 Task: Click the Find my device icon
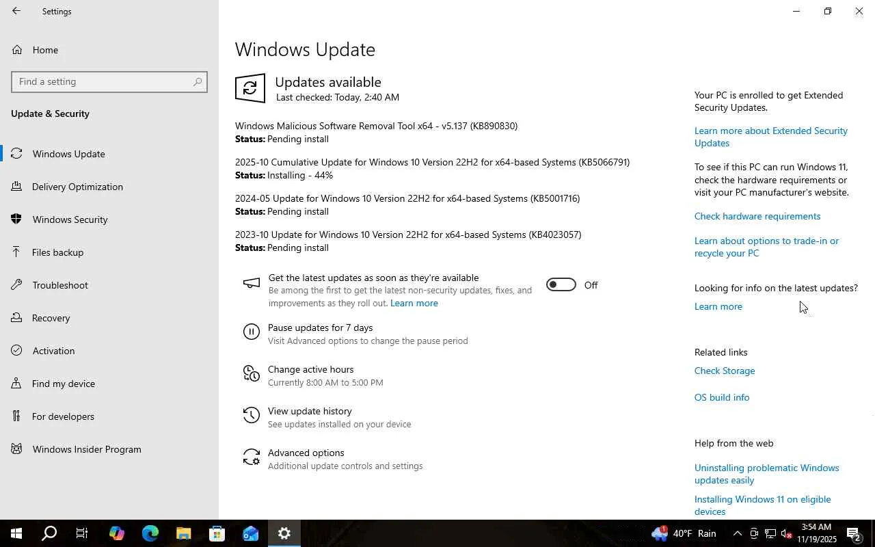17,384
